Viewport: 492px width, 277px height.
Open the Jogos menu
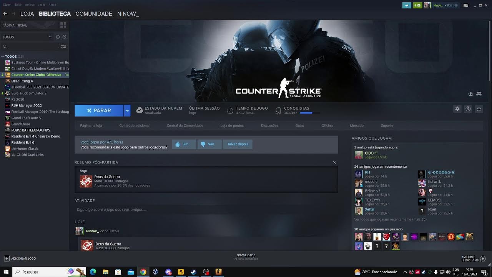(x=42, y=5)
